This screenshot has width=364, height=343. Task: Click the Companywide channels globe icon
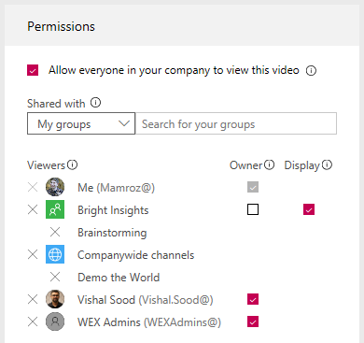pos(55,254)
